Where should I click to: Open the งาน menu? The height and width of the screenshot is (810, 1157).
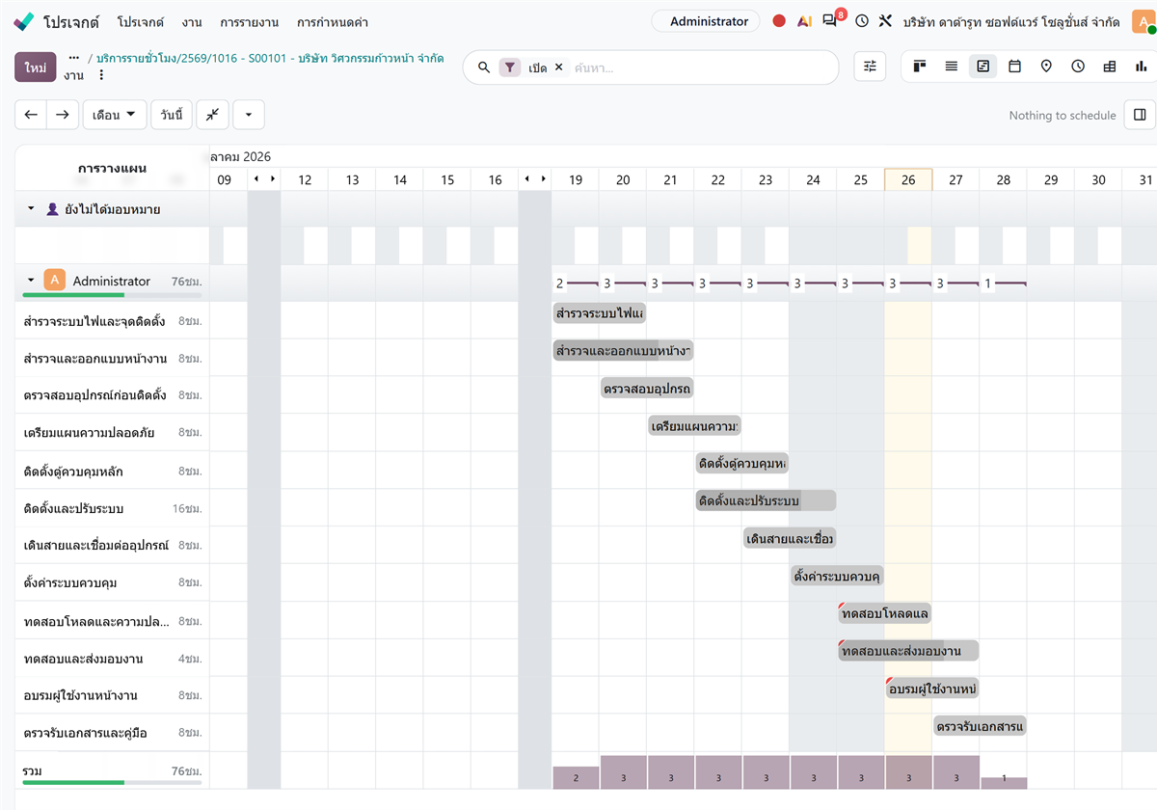(x=191, y=21)
